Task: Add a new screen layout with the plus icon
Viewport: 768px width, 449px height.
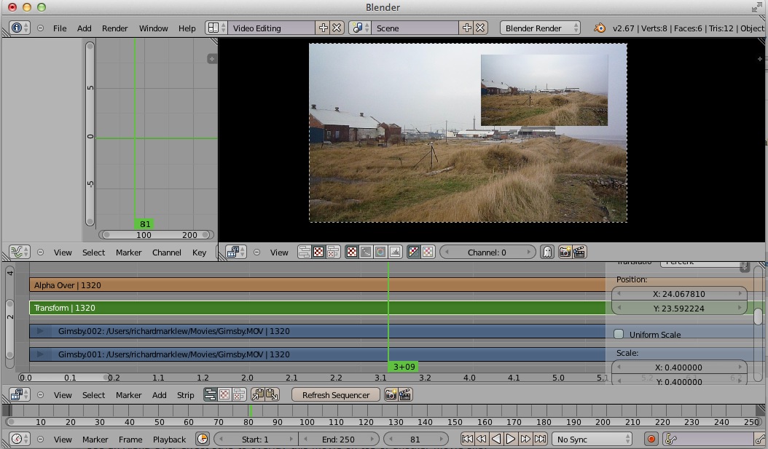Action: point(324,28)
